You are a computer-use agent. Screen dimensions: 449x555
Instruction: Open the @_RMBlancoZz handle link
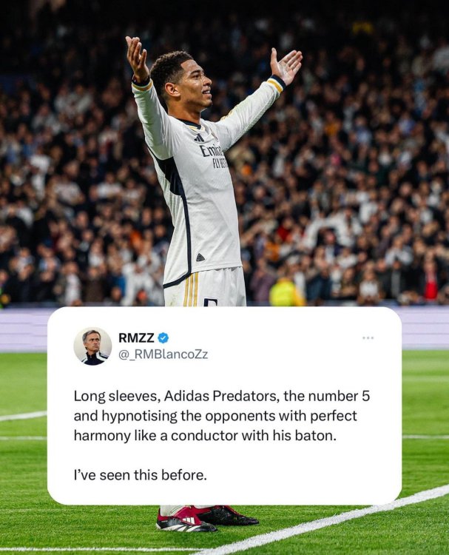[x=163, y=354]
